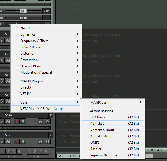Click setup button 1

pyautogui.click(x=3, y=152)
